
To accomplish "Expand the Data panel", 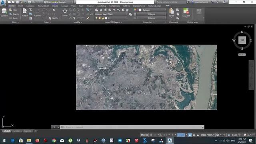I will tap(15, 22).
